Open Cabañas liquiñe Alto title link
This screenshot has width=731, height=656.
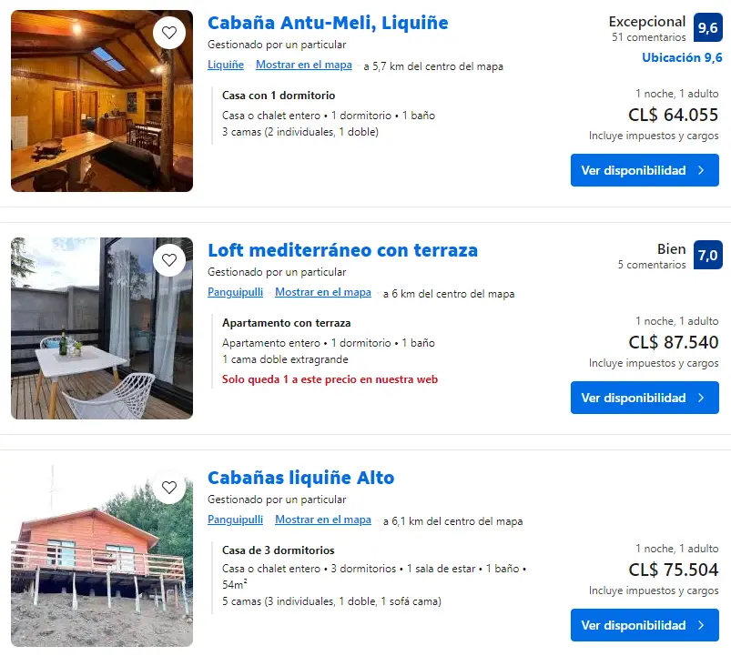[x=300, y=479]
